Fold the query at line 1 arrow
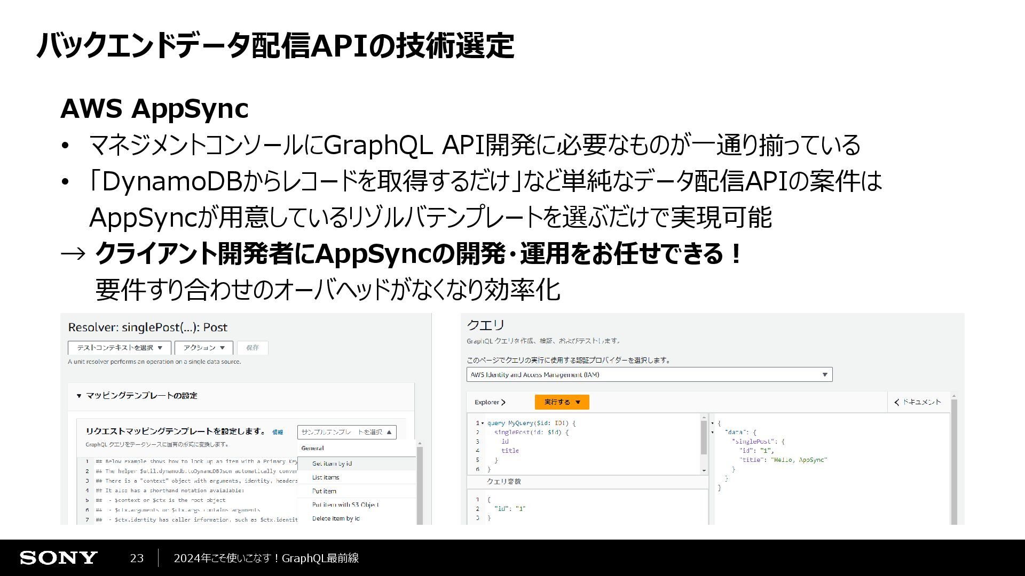This screenshot has width=1025, height=576. tap(483, 423)
